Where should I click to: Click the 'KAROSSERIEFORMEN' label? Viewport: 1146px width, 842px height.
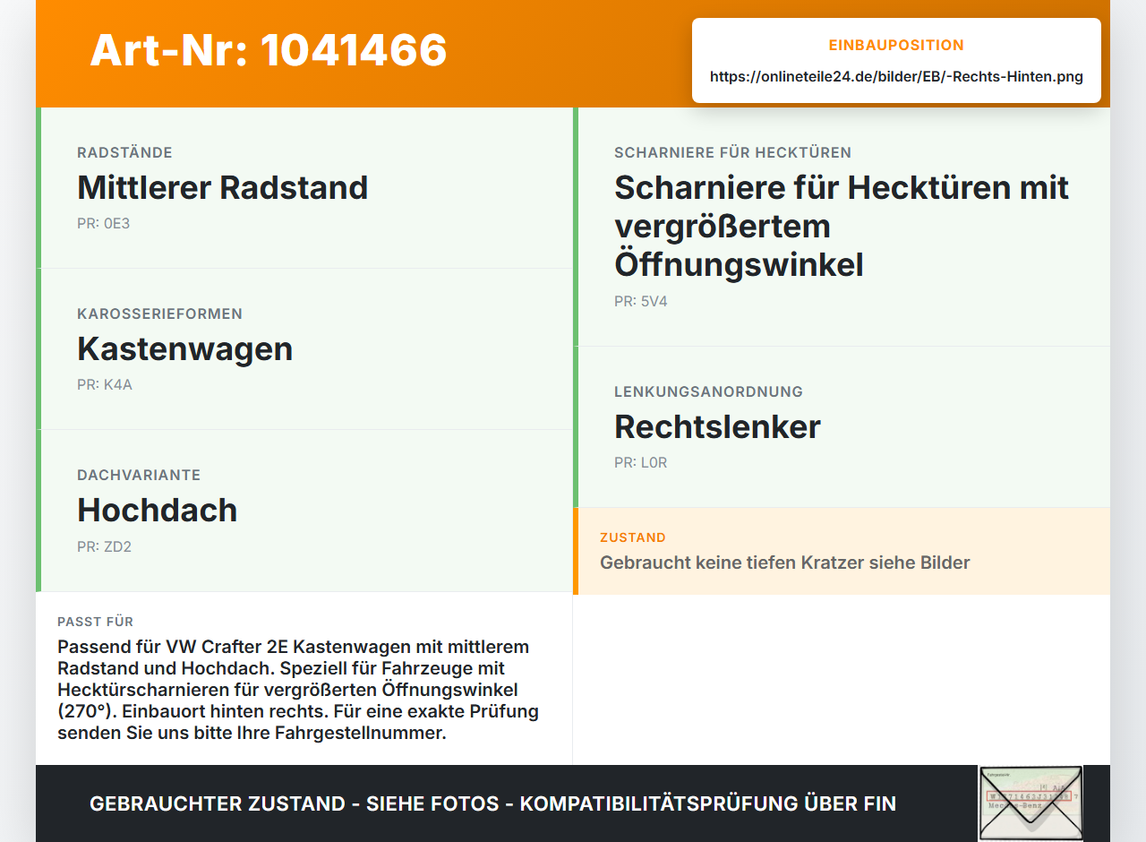point(159,314)
